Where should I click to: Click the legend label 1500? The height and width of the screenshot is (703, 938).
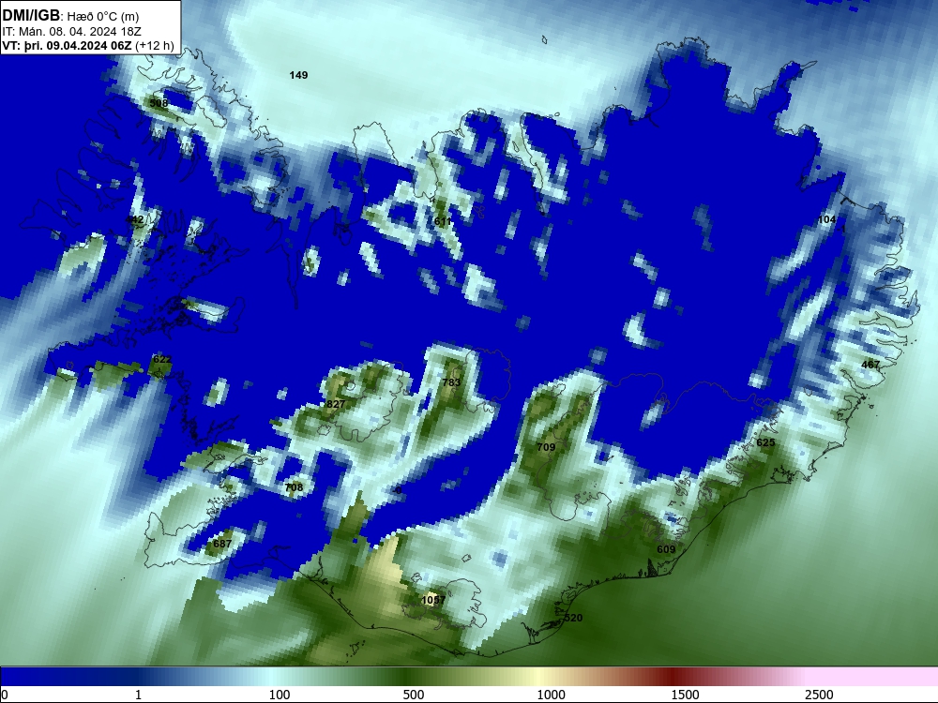coord(685,695)
